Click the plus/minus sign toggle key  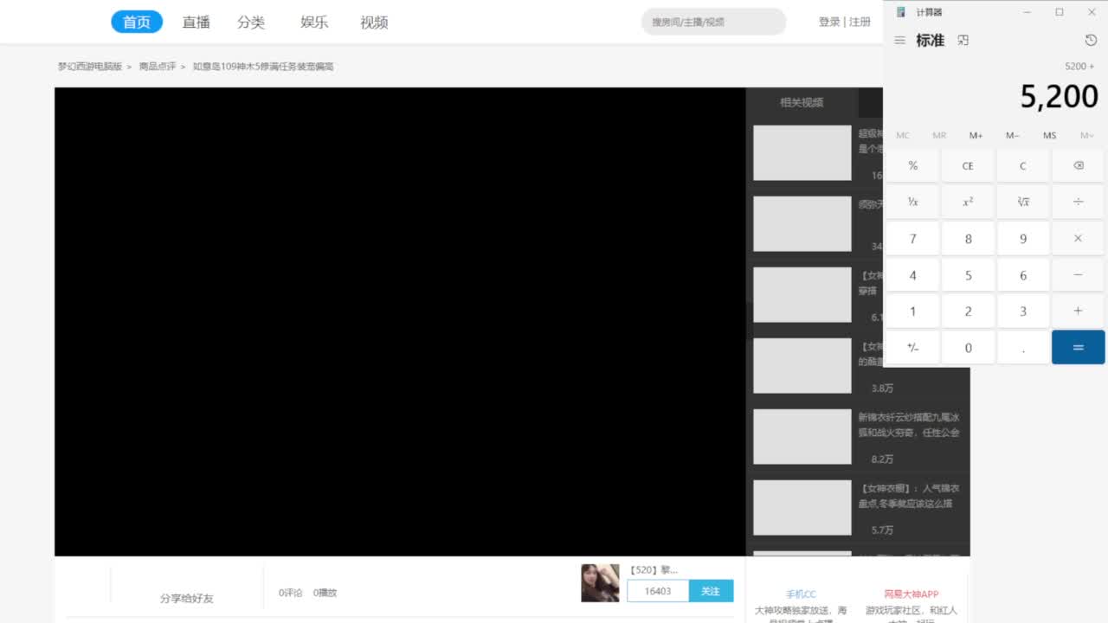912,347
